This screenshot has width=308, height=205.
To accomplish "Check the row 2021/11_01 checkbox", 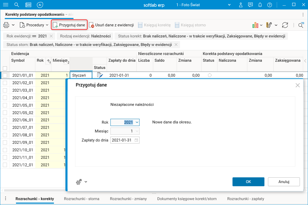I will point(5,157).
